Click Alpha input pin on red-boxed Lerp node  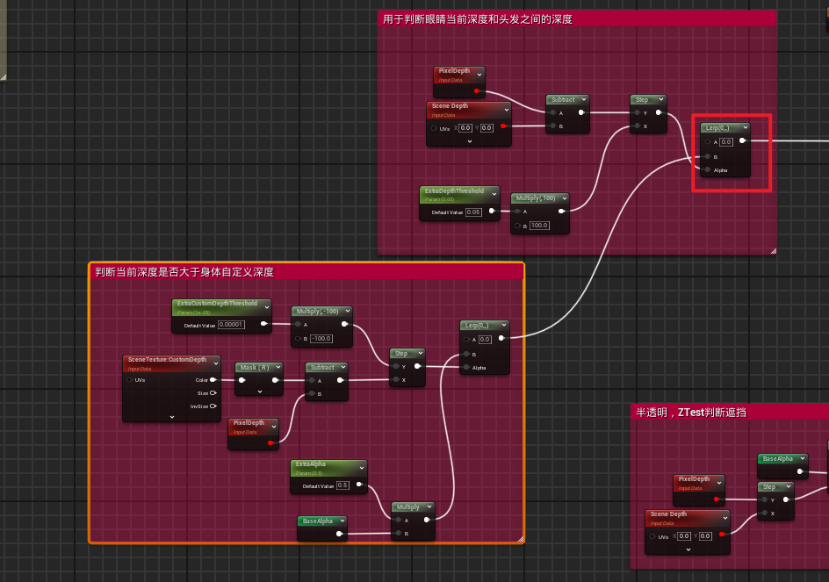[708, 169]
